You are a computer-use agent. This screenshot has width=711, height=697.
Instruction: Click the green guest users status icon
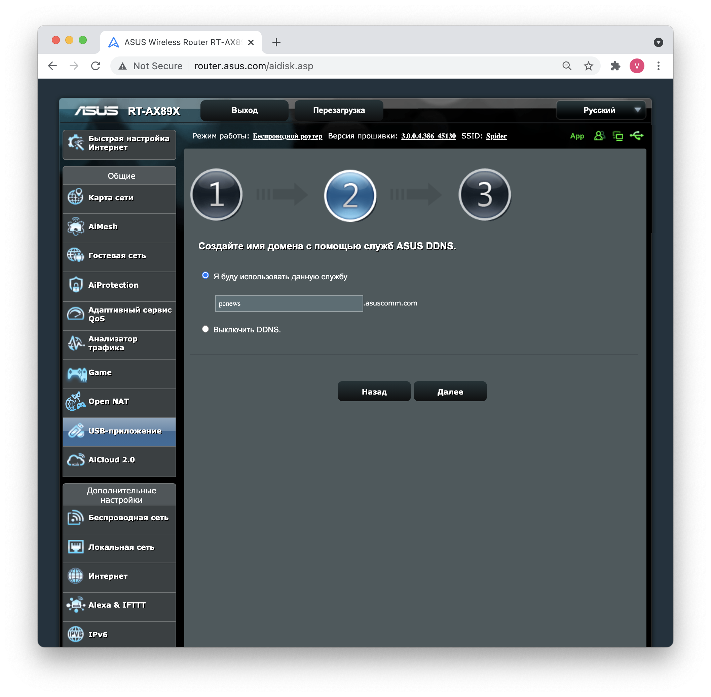pyautogui.click(x=599, y=136)
